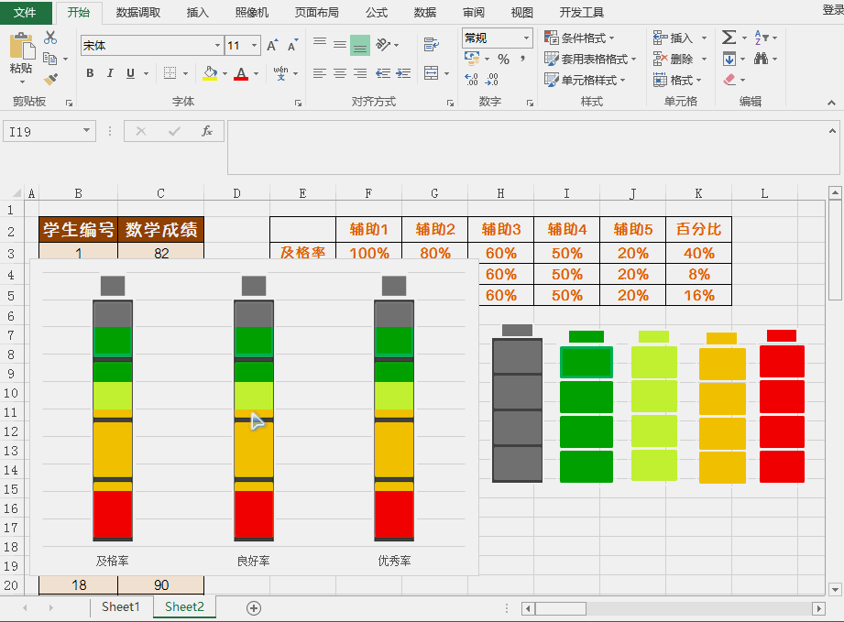The width and height of the screenshot is (844, 622).
Task: Open 套用表格格式 table format menu
Action: coord(590,59)
